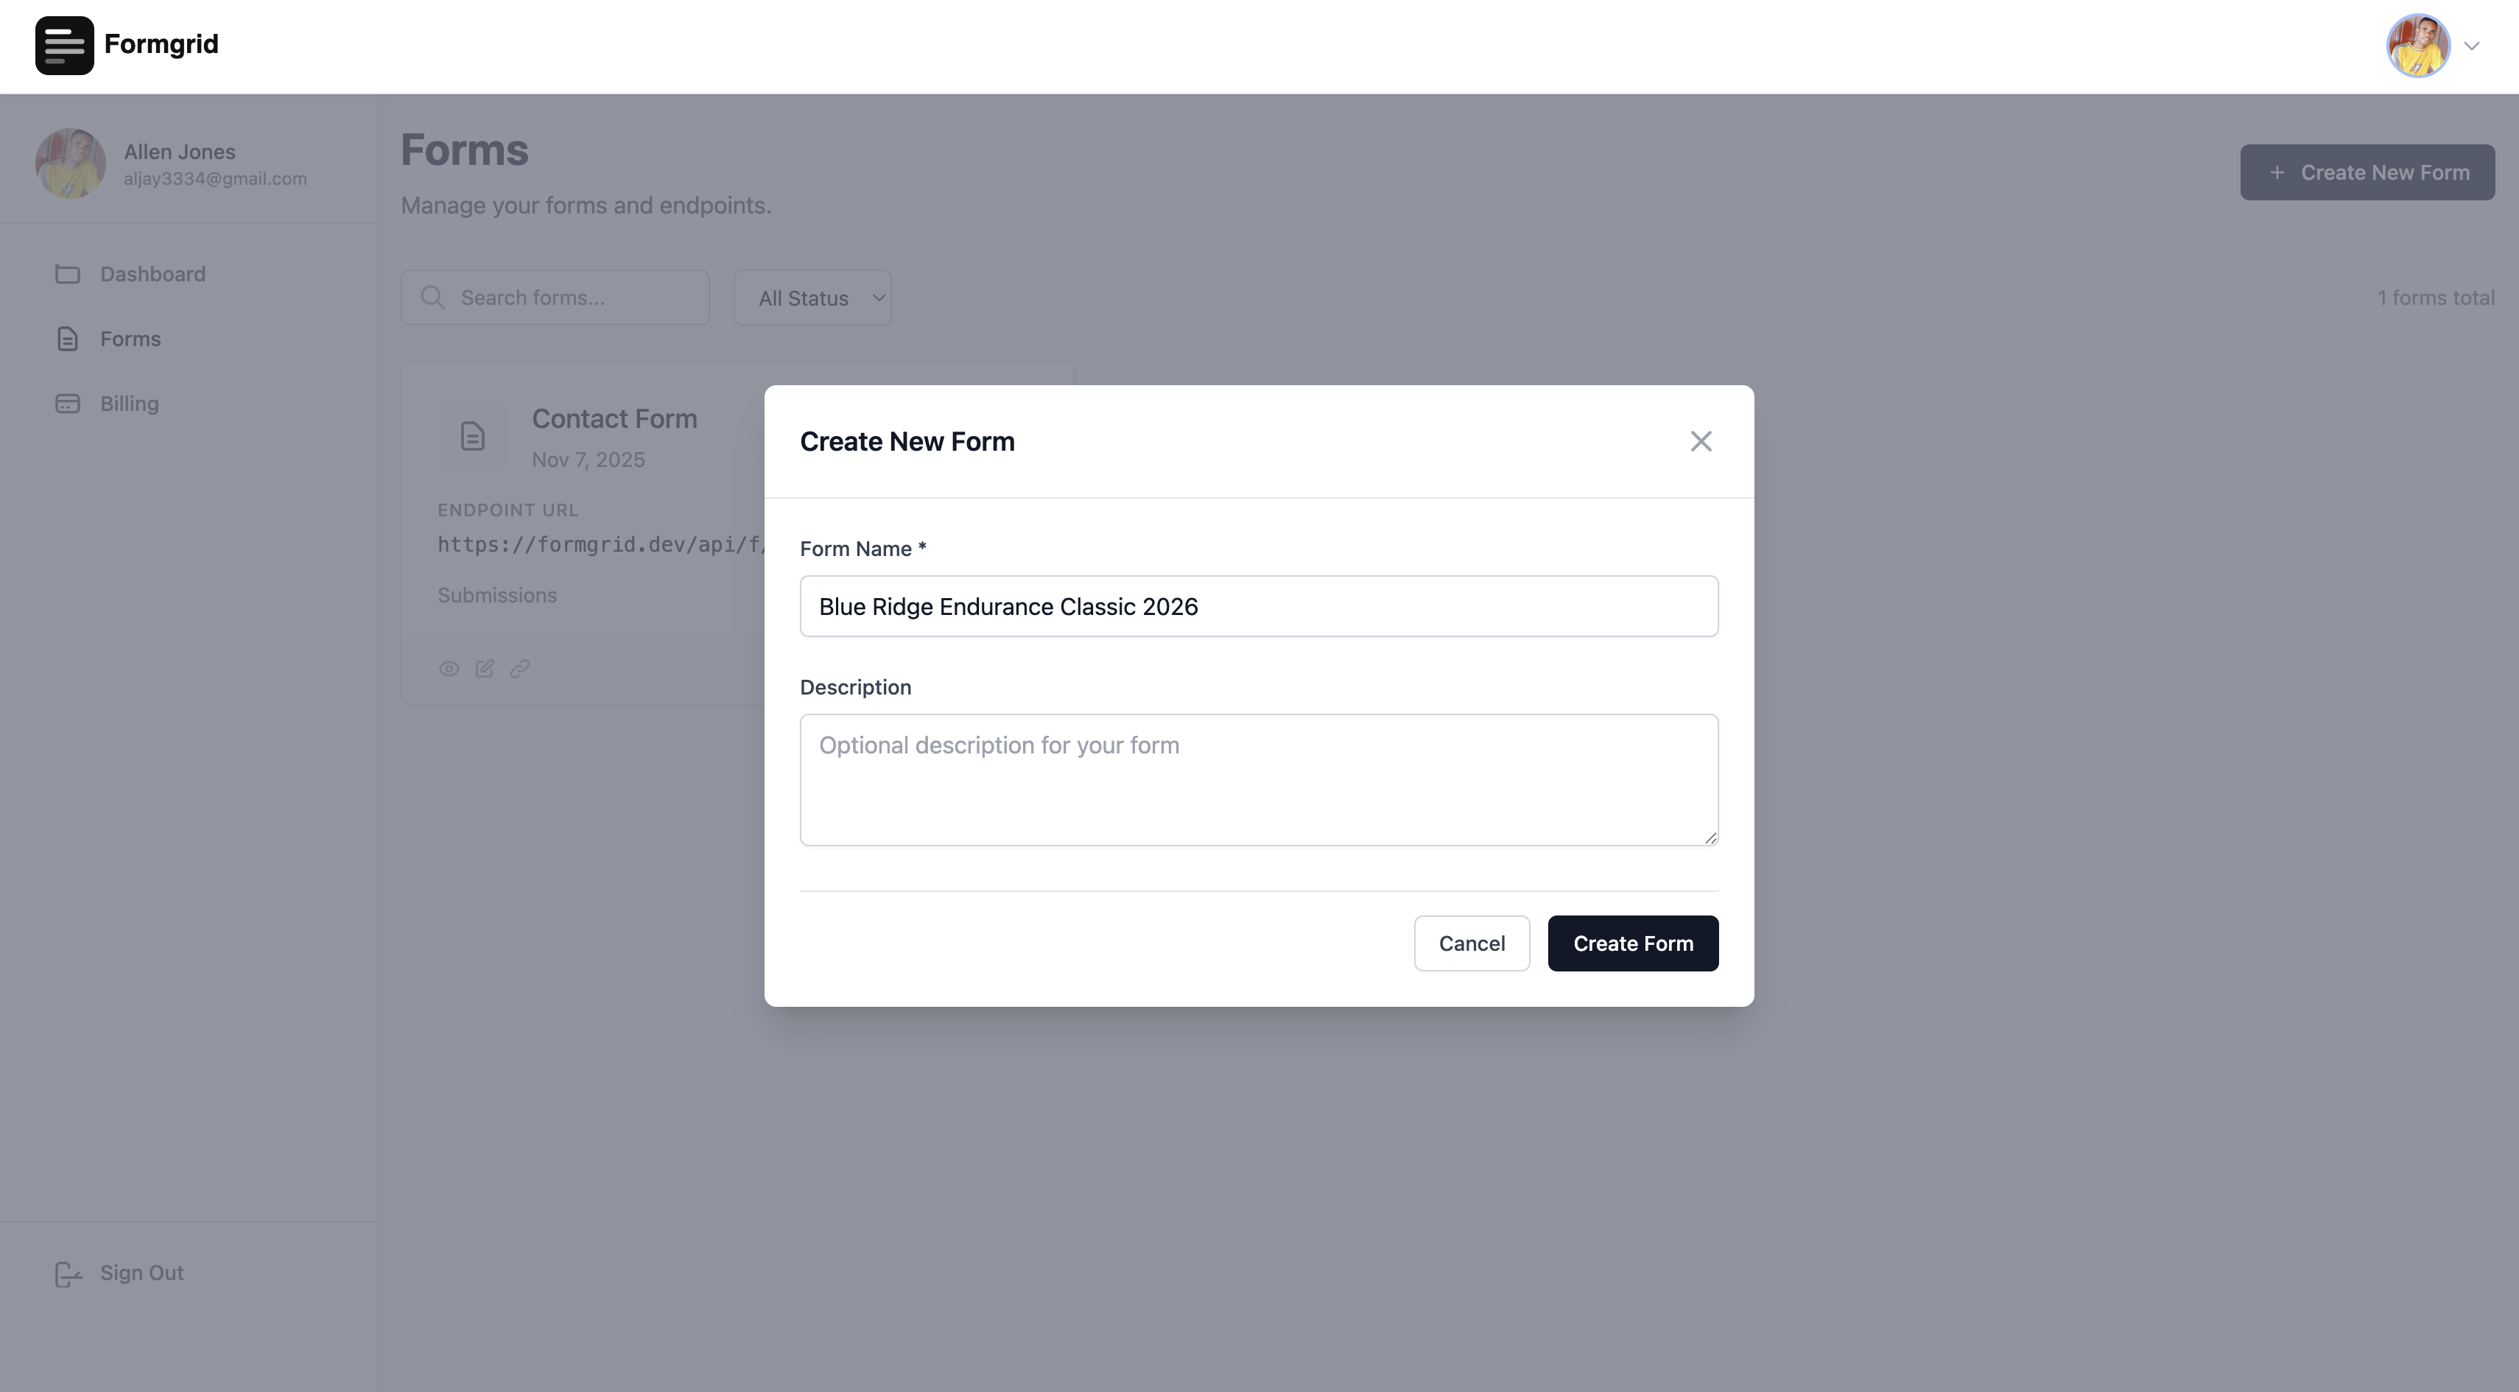Open Billing from the sidebar
The height and width of the screenshot is (1392, 2519).
tap(129, 404)
